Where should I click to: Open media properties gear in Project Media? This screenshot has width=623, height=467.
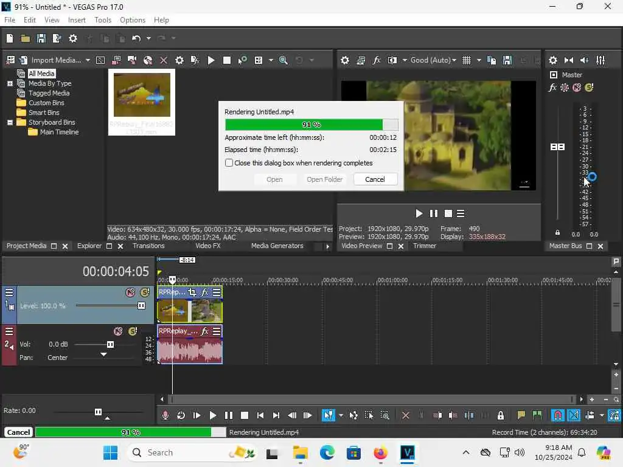(179, 60)
